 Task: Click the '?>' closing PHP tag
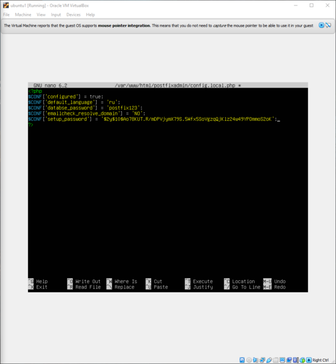click(30, 125)
